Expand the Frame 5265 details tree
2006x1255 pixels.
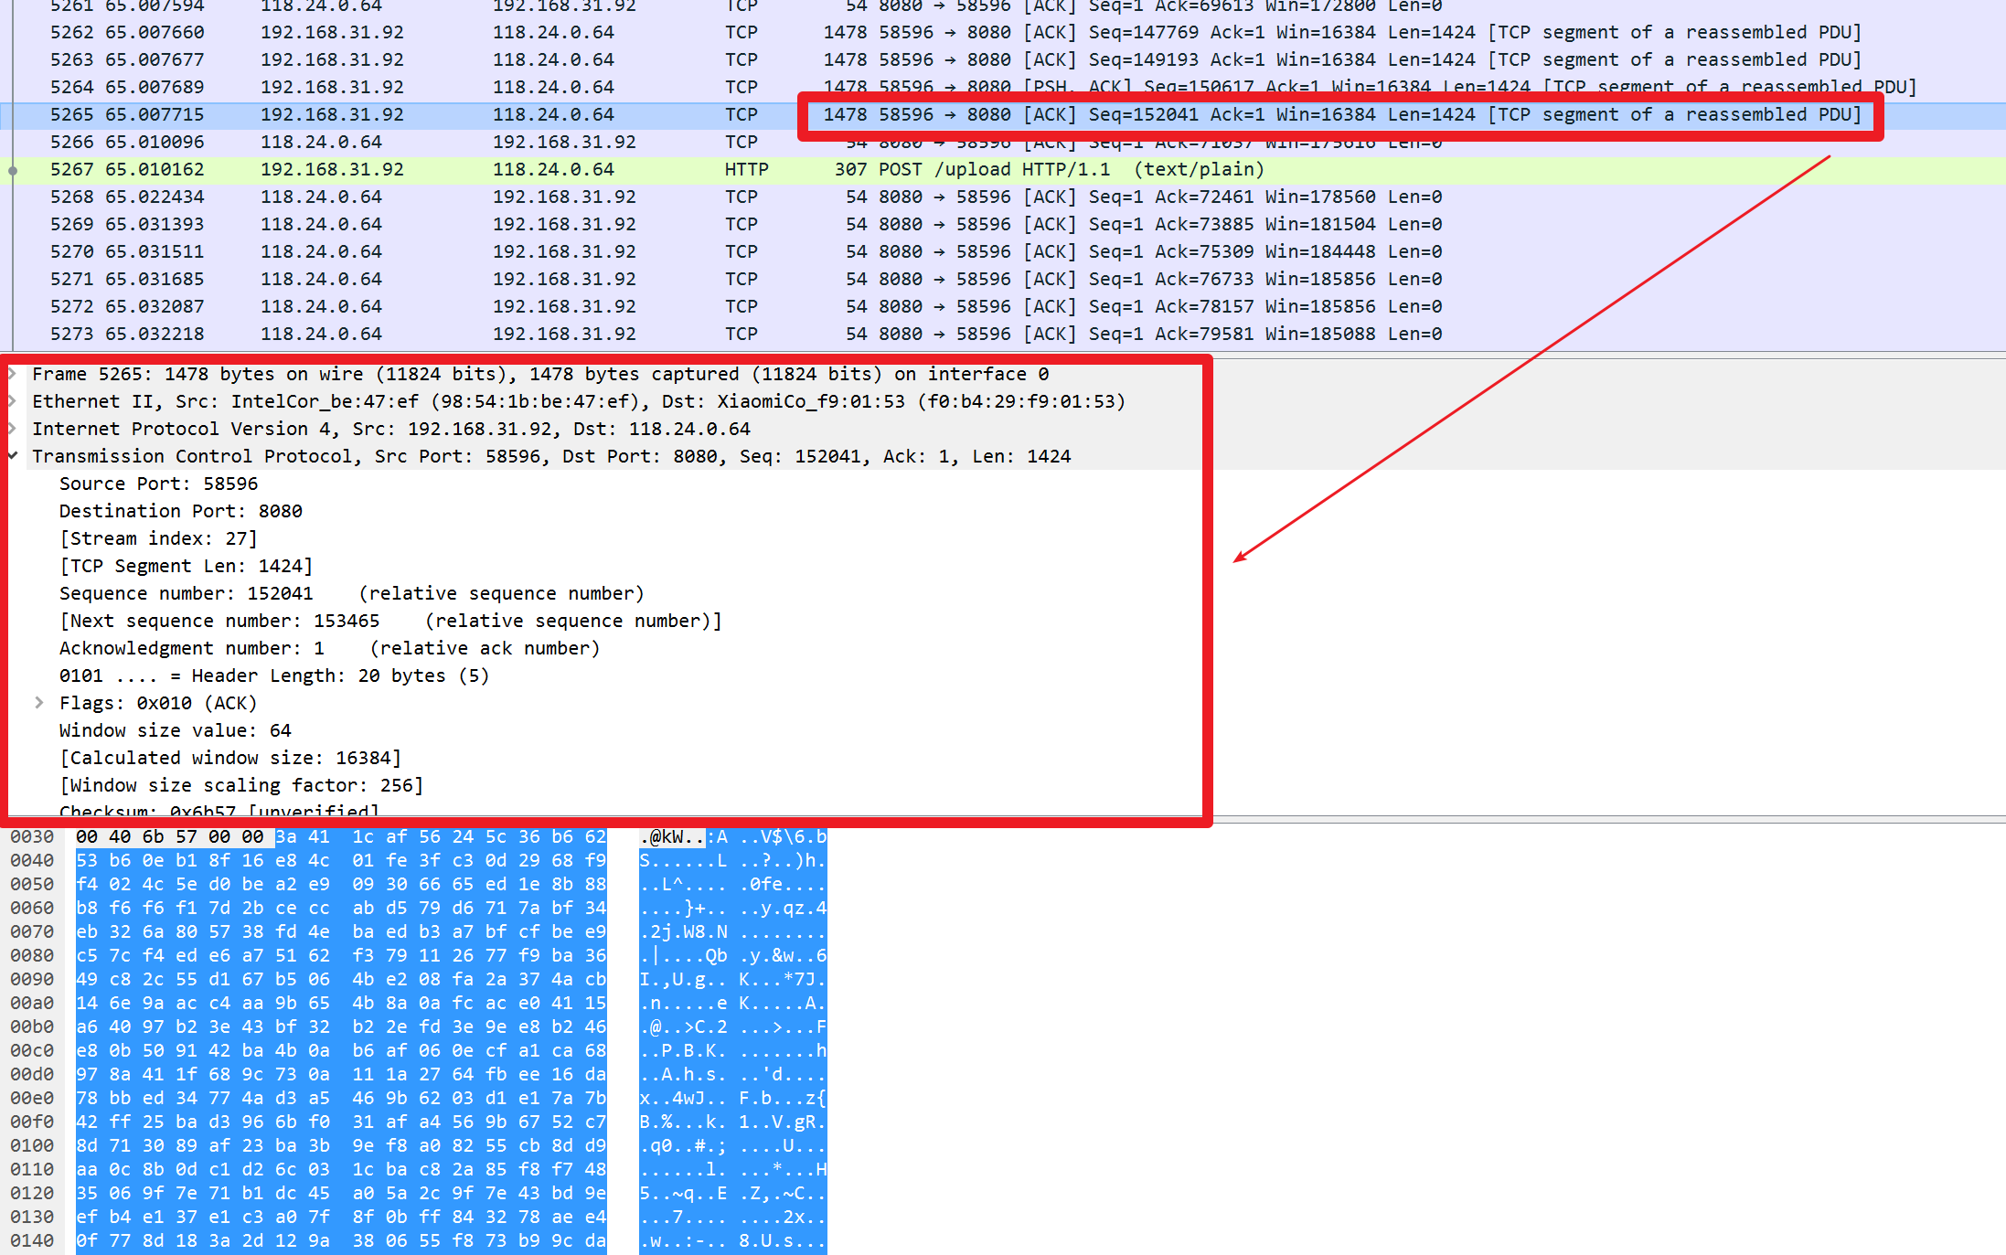pos(13,374)
